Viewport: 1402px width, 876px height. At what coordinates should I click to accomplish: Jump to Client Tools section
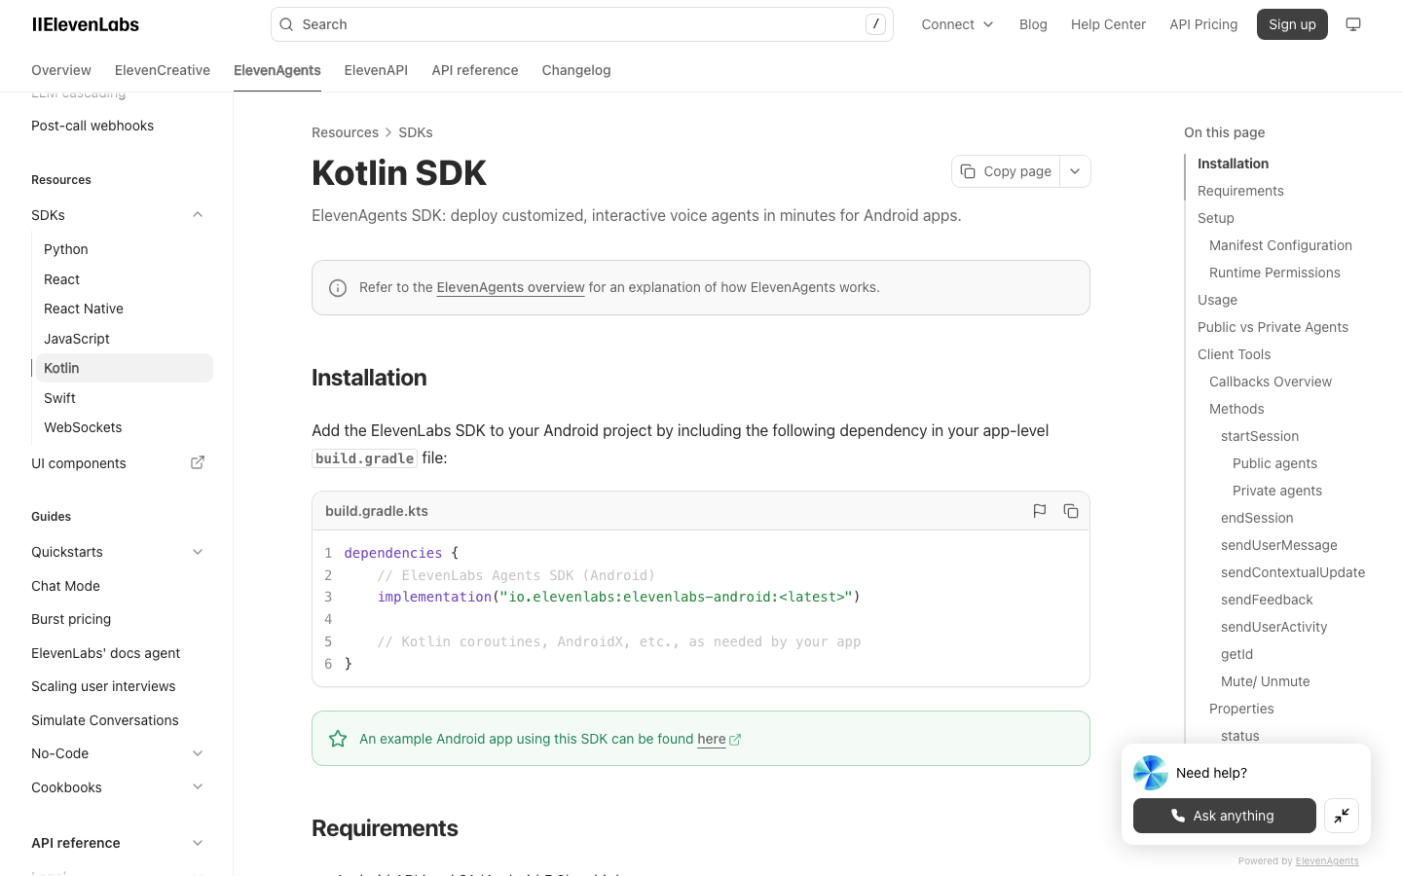click(1234, 354)
